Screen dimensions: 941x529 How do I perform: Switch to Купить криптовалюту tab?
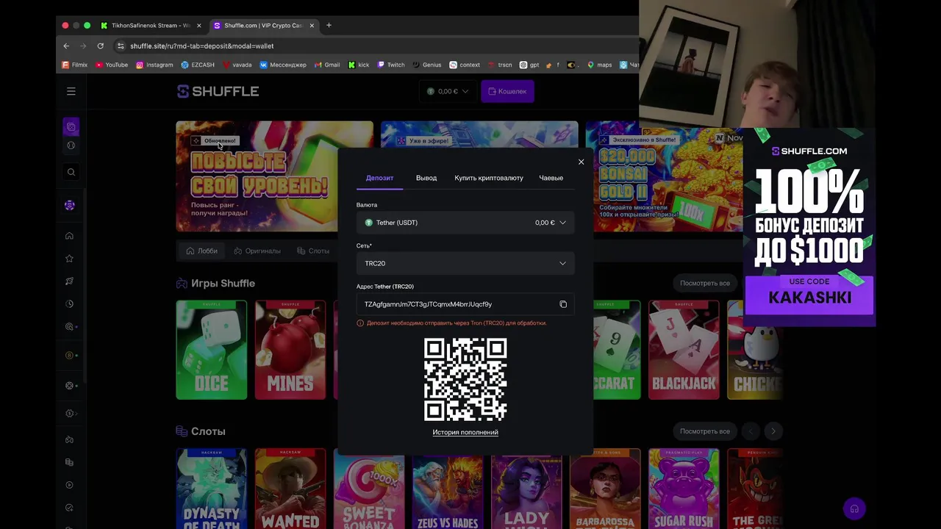(489, 178)
